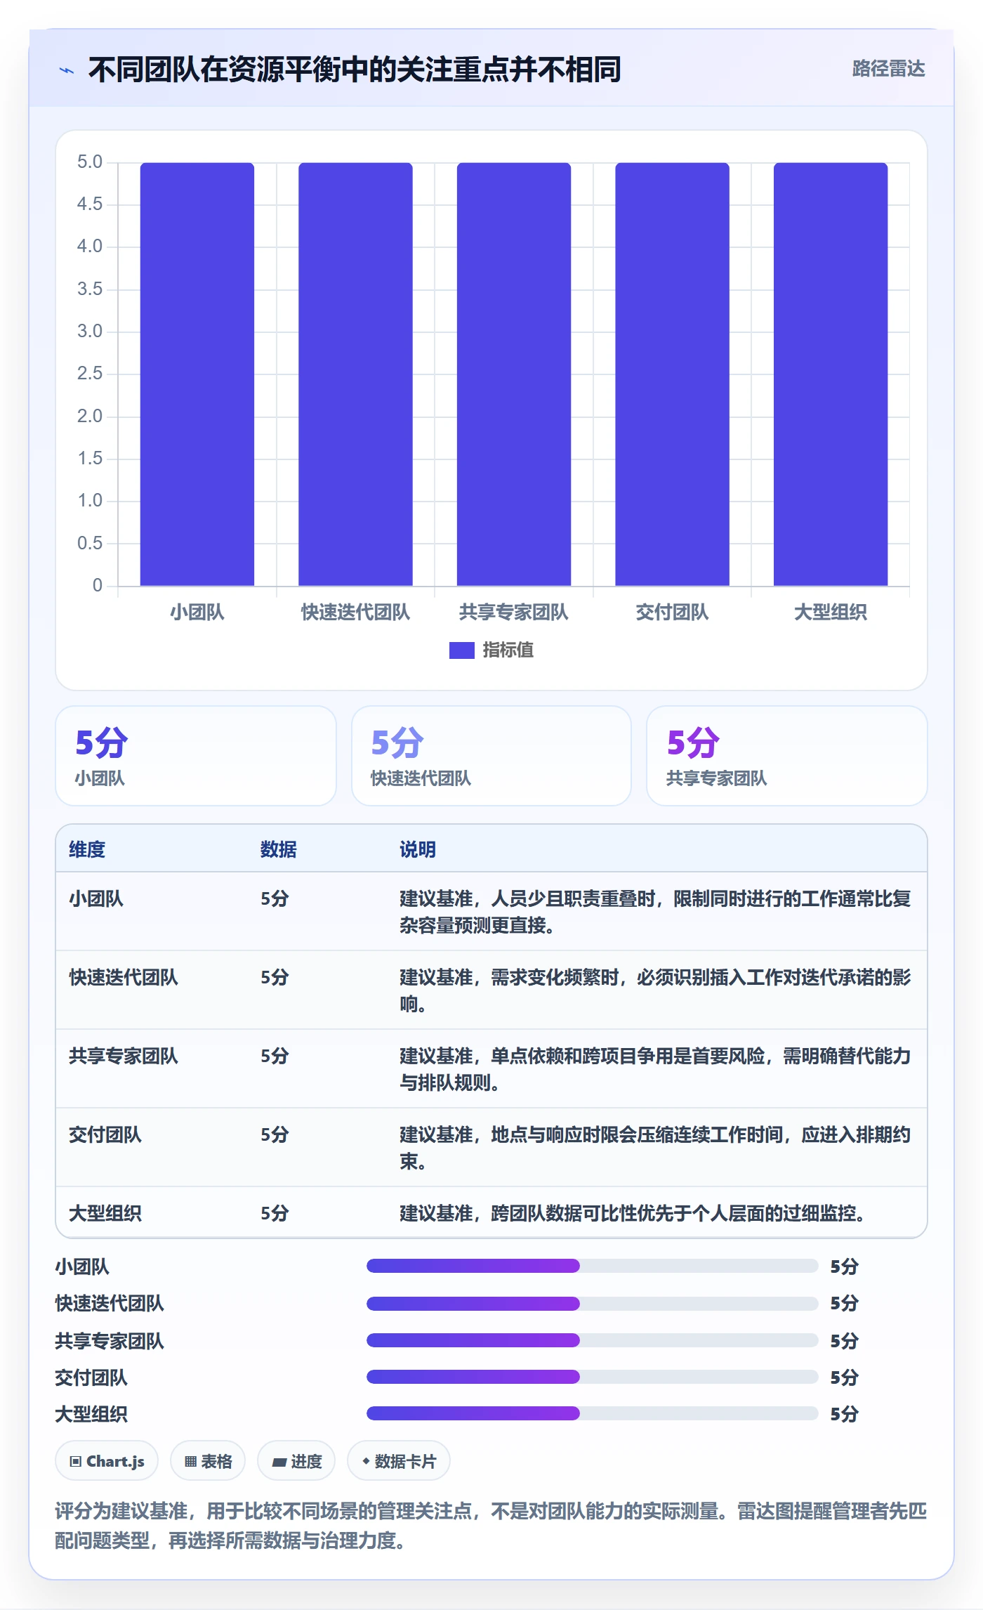Click the 大型组织 x-axis label
This screenshot has height=1610, width=983.
pyautogui.click(x=831, y=613)
